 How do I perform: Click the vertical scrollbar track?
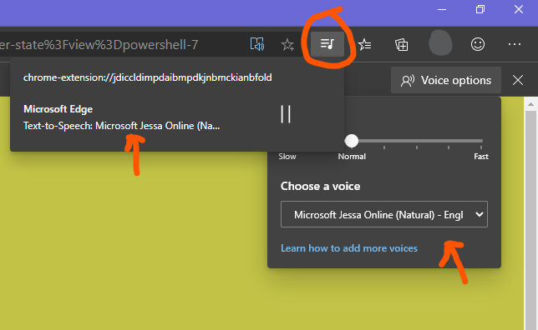pos(530,220)
